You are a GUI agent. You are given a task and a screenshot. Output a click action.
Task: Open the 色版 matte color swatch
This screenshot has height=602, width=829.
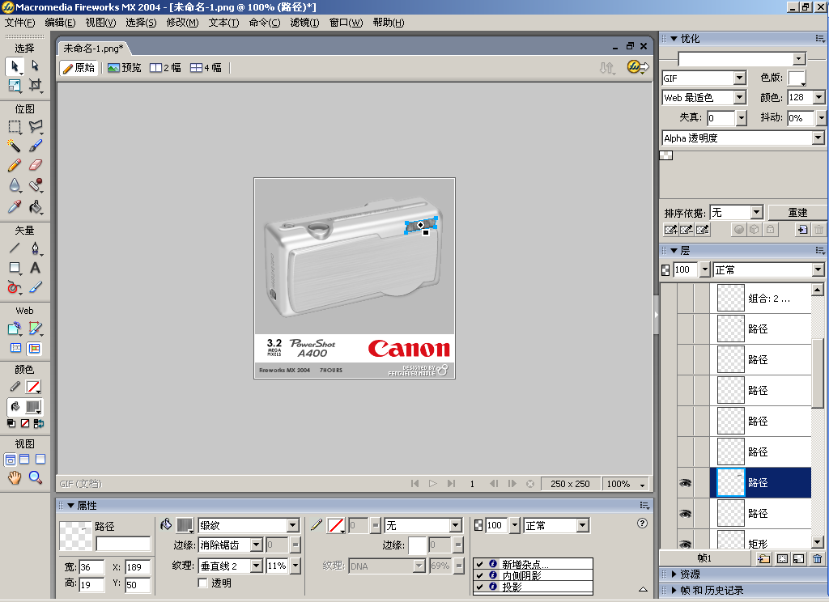(797, 78)
